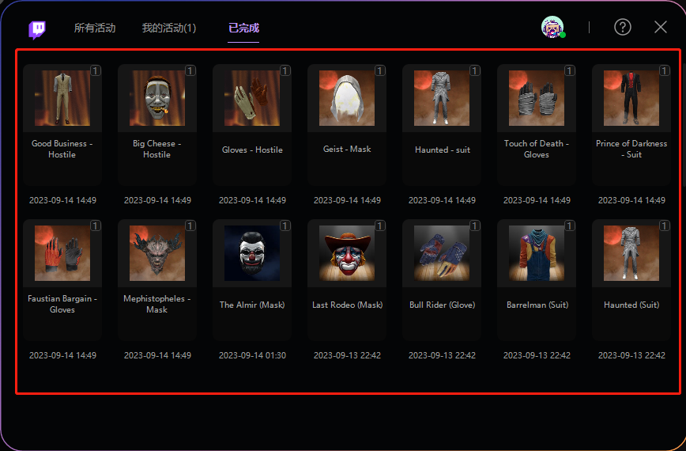This screenshot has width=686, height=451.
Task: Click the 'Haunted - suit' label
Action: tap(443, 150)
